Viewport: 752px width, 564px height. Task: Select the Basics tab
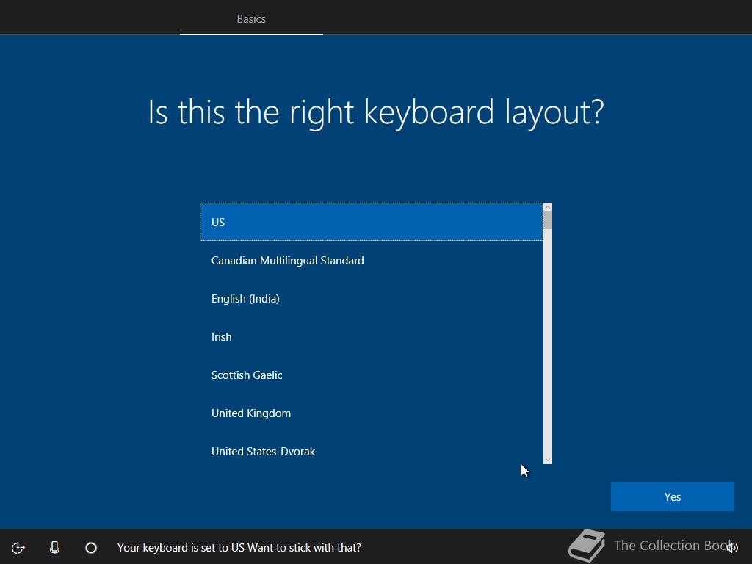click(251, 18)
